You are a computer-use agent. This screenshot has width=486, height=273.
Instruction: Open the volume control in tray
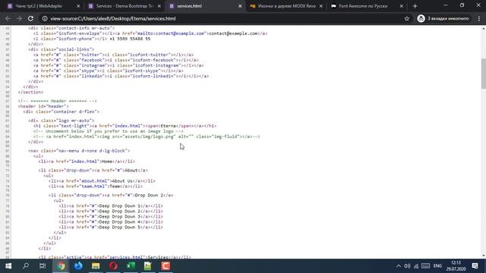(407, 266)
